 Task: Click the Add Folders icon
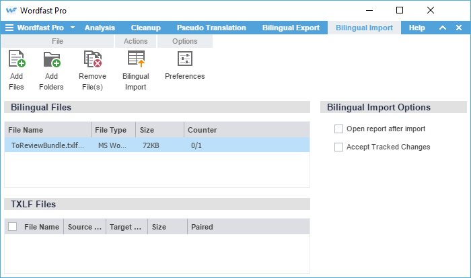51,60
